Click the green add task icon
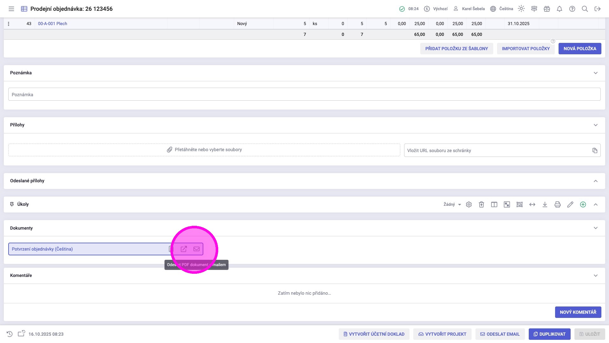This screenshot has height=343, width=609. pyautogui.click(x=583, y=205)
